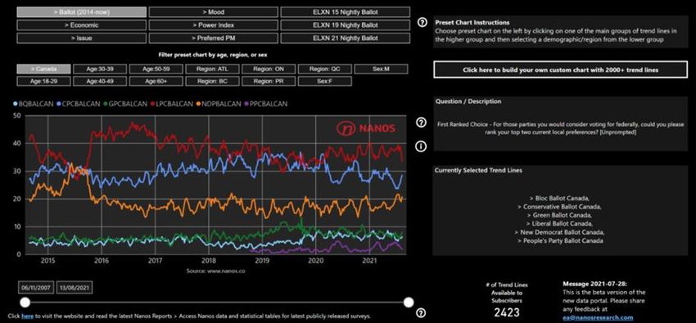The image size is (696, 323).
Task: Click help icon beside date range slider
Action: [x=421, y=313]
